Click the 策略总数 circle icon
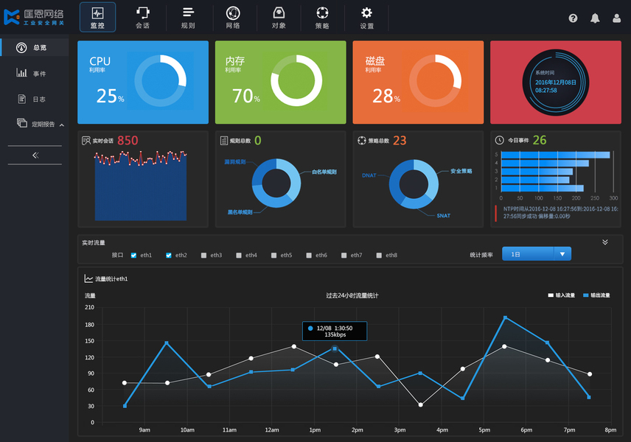 point(362,141)
